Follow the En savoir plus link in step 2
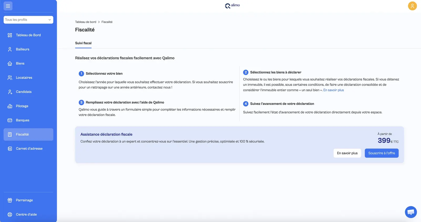Viewport: 421px width, 222px height. [333, 90]
